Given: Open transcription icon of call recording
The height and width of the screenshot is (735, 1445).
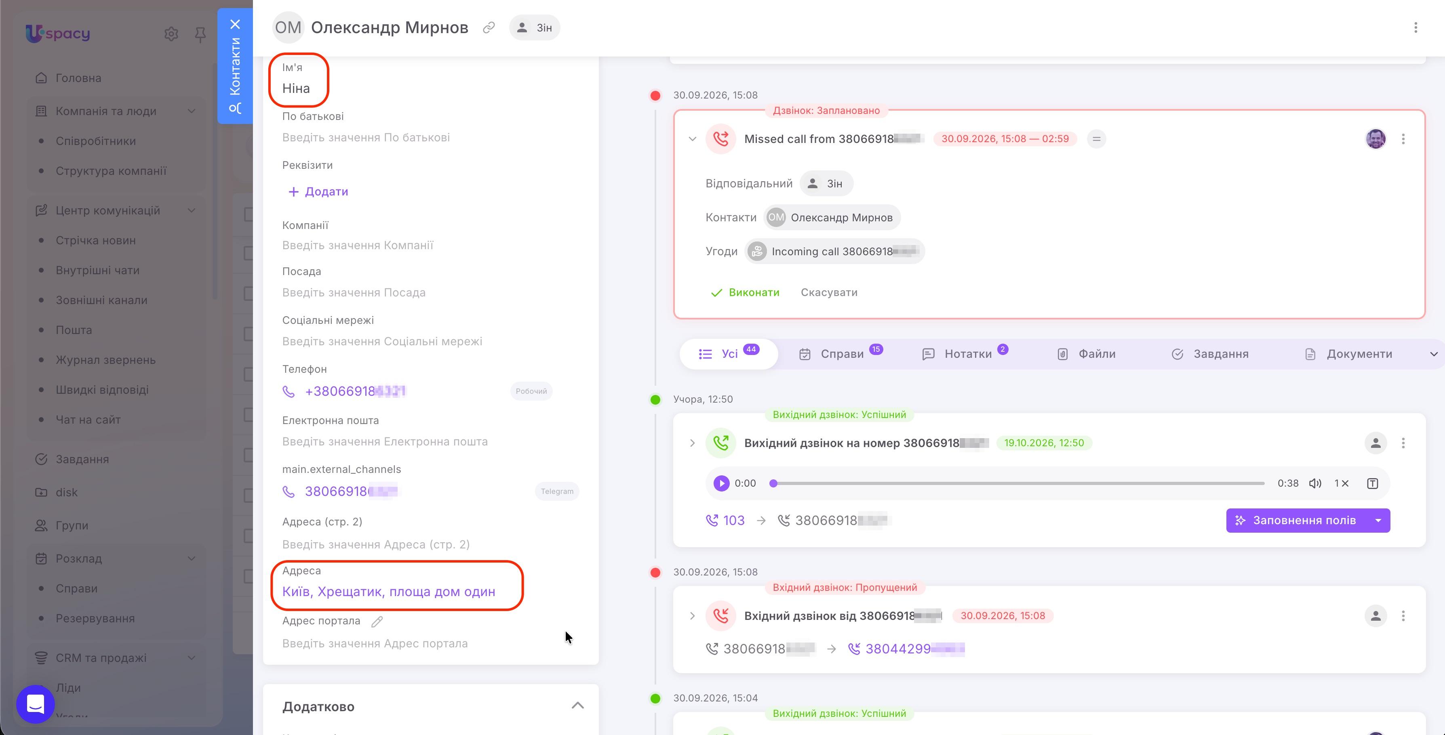Looking at the screenshot, I should [x=1372, y=483].
